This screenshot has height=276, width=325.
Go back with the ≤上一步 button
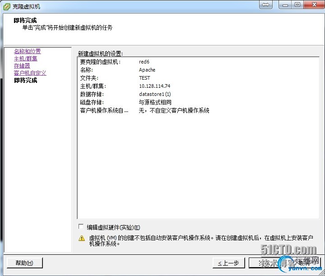[x=228, y=263]
